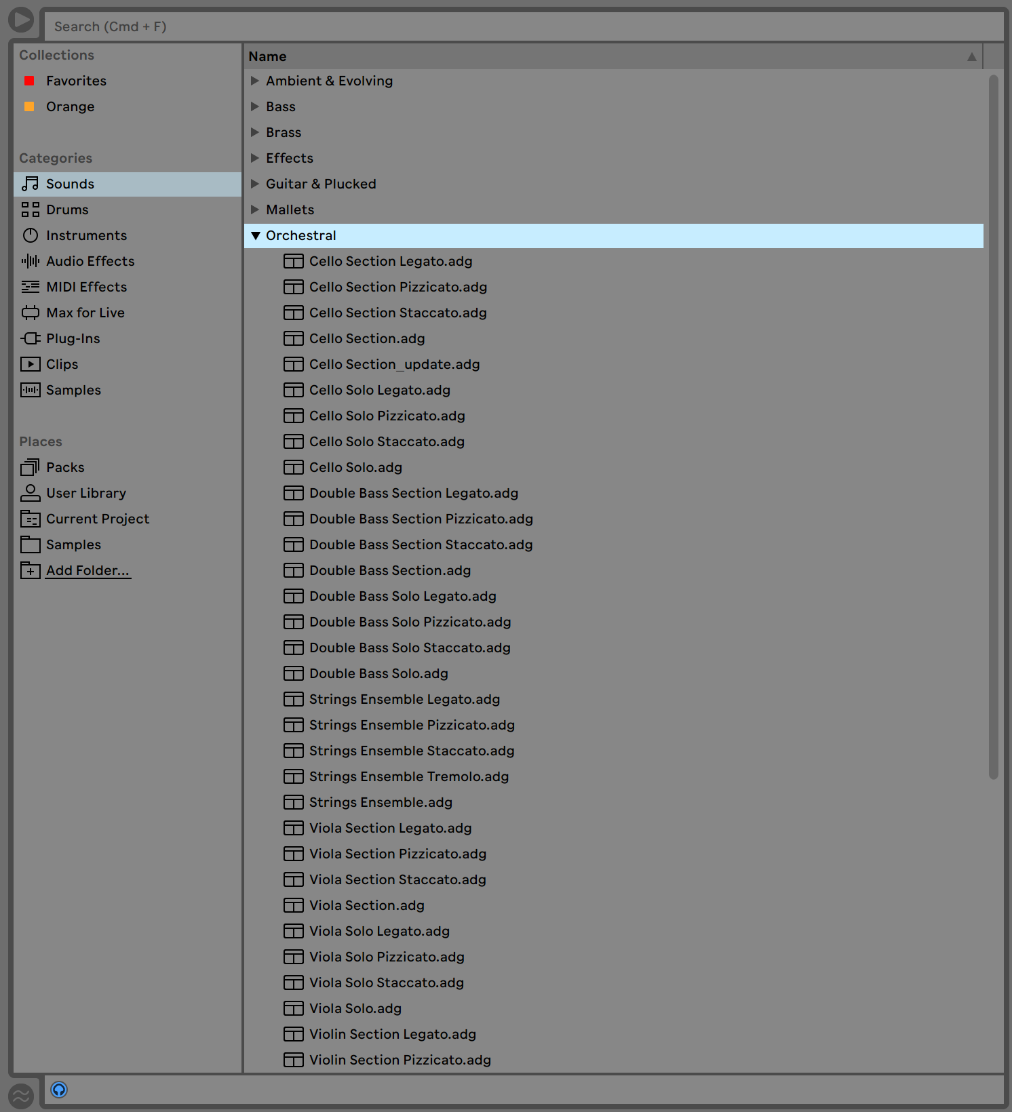1012x1112 pixels.
Task: Click the search field
Action: [x=522, y=26]
